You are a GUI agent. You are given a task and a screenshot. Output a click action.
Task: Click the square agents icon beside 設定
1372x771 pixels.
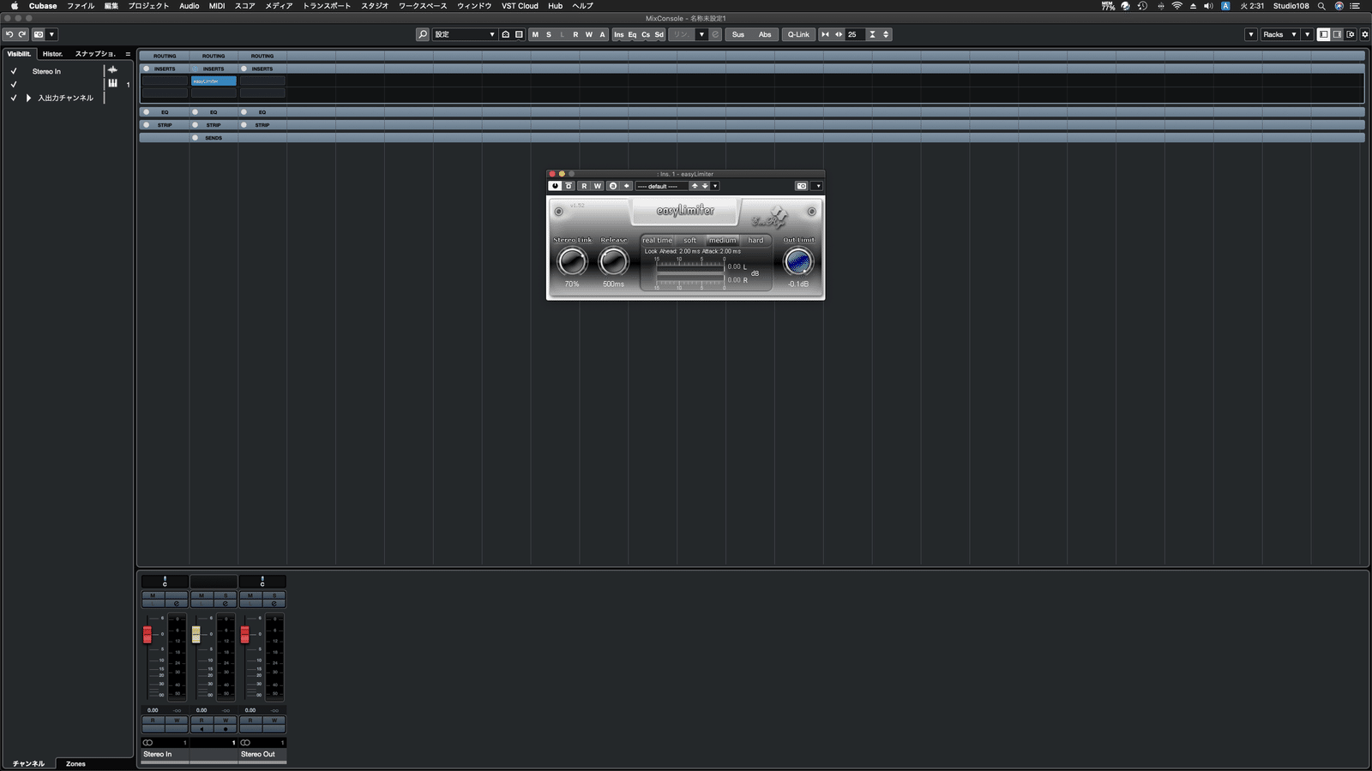coord(519,34)
